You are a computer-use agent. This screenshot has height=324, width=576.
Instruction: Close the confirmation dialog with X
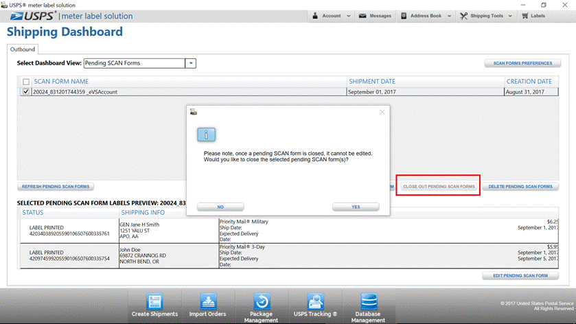382,112
